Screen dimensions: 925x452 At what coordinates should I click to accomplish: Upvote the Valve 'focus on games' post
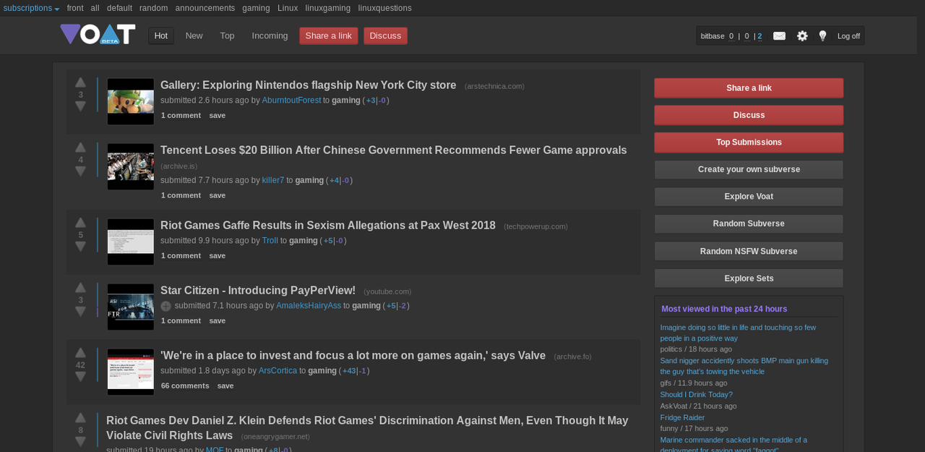(80, 352)
